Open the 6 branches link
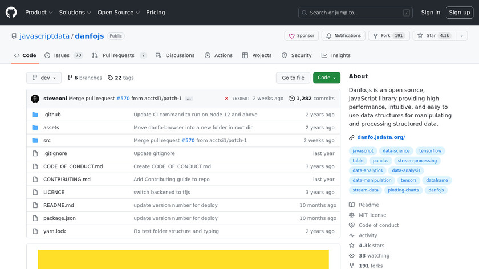This screenshot has width=479, height=269. pos(84,78)
